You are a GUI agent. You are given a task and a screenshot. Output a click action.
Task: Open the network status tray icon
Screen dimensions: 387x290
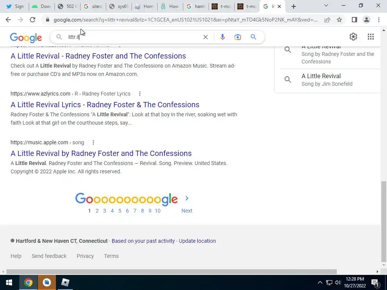[329, 282]
